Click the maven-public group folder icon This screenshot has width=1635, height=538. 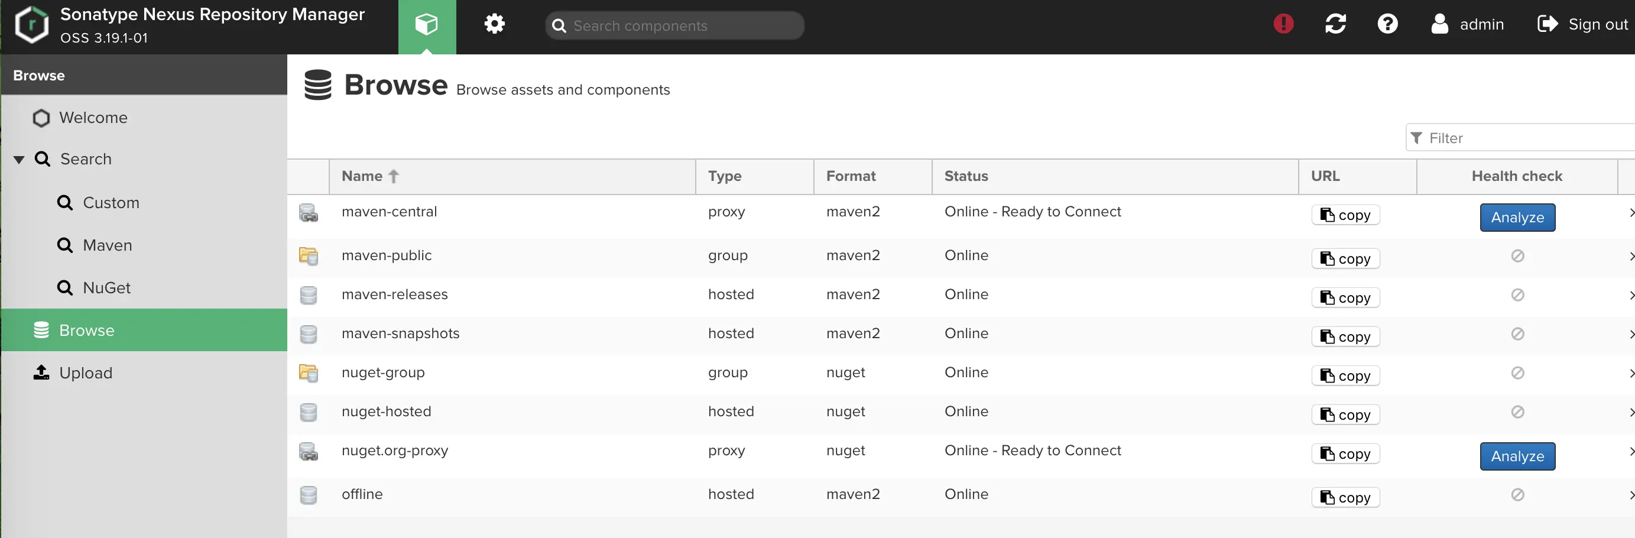[309, 256]
